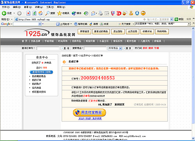Click the yellow smiley face toolbar icon
This screenshot has width=195, height=141.
pyautogui.click(x=143, y=13)
